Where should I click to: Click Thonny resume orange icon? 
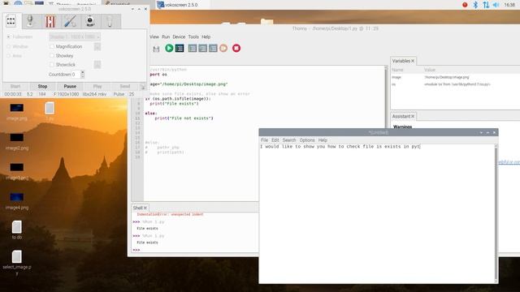223,49
